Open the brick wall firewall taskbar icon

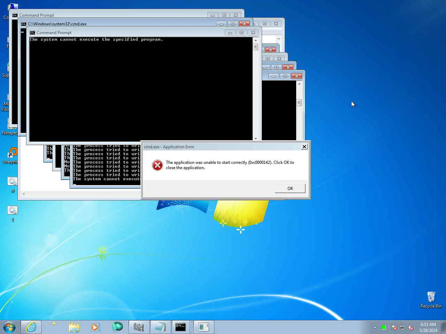[x=139, y=327]
